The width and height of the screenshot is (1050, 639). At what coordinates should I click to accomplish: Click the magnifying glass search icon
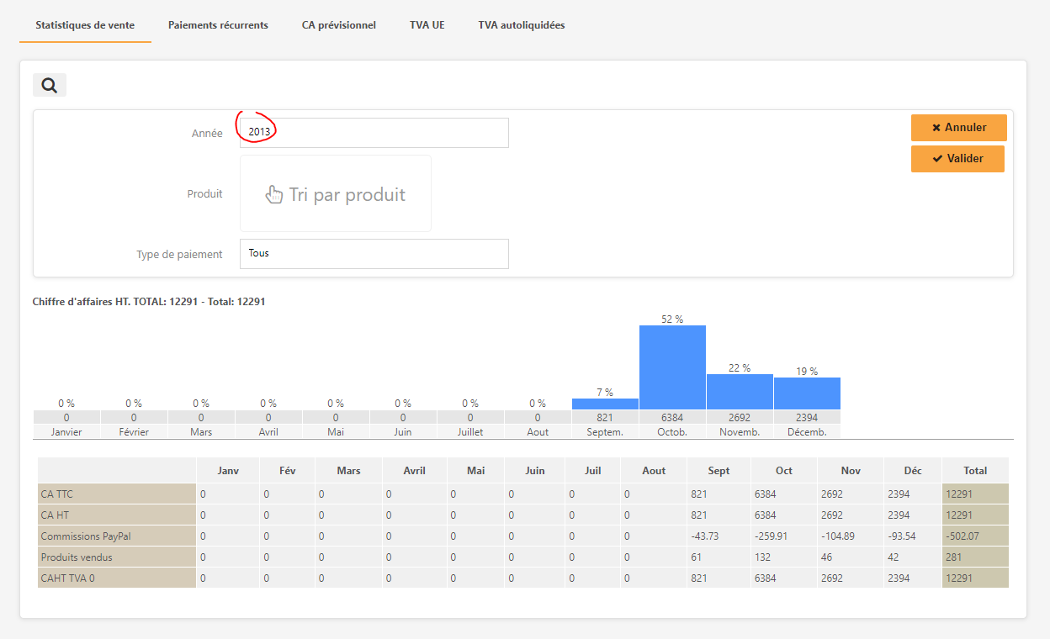pos(49,85)
